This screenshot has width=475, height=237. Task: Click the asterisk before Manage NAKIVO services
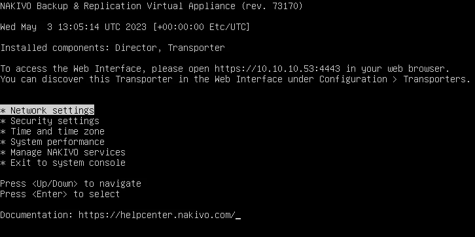pyautogui.click(x=3, y=153)
